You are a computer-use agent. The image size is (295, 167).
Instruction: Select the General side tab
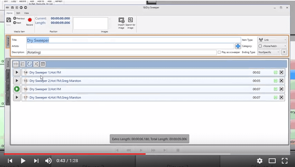[x=8, y=42]
